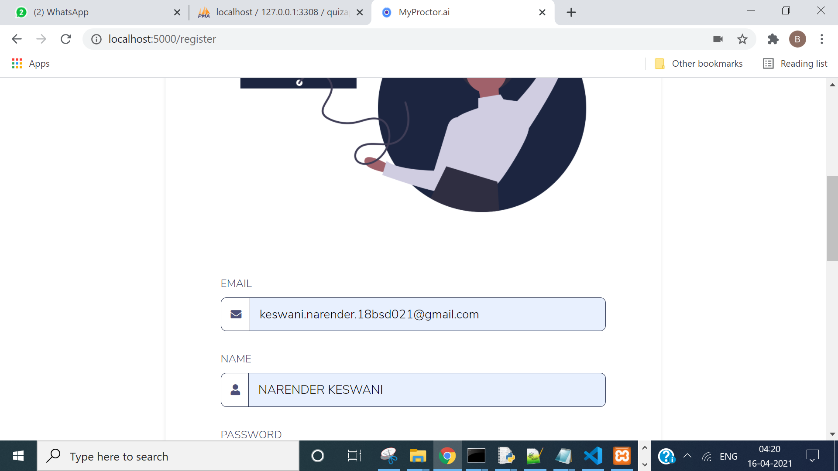
Task: Click the extensions puzzle piece icon
Action: [x=773, y=39]
